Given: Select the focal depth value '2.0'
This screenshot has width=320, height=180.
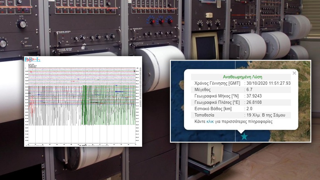Looking at the screenshot, I should pos(249,109).
